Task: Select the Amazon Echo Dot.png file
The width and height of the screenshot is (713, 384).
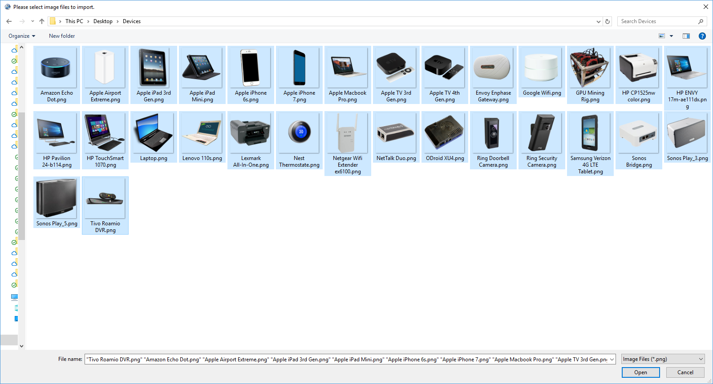Action: pos(57,75)
